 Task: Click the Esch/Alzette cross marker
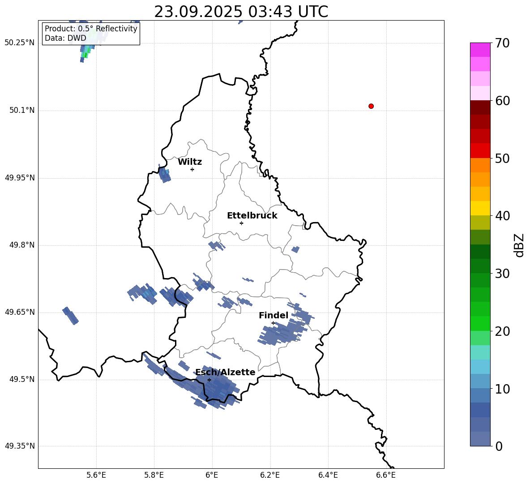(209, 380)
